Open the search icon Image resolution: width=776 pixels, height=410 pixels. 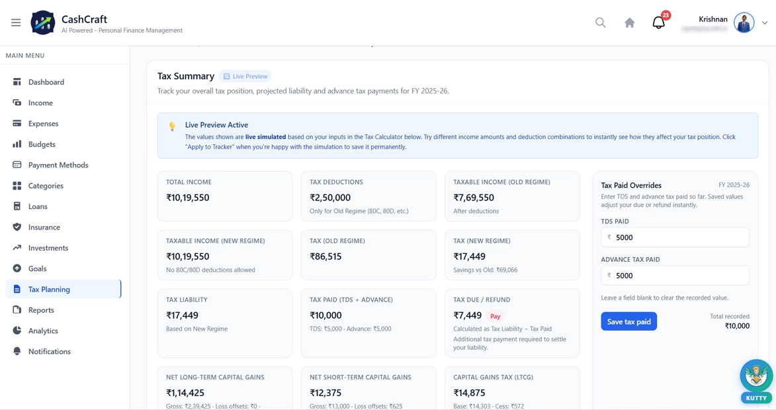click(x=600, y=22)
